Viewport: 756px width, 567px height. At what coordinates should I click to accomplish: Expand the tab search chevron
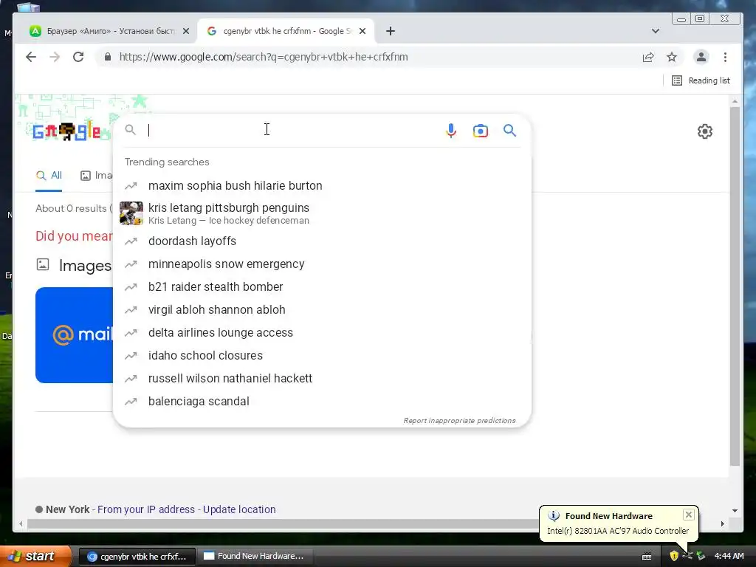tap(656, 31)
